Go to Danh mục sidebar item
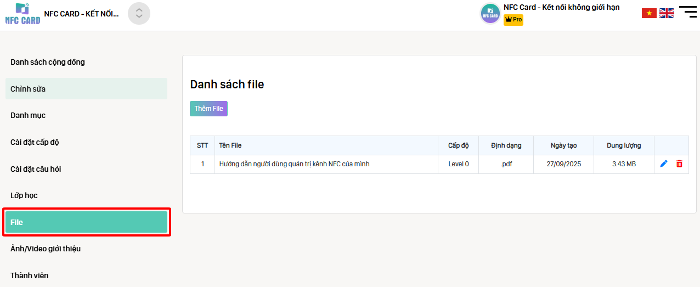 click(28, 115)
